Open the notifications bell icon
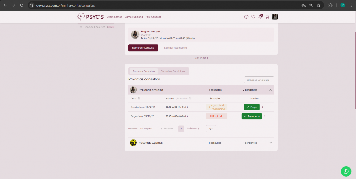The height and width of the screenshot is (179, 356). pos(260,17)
